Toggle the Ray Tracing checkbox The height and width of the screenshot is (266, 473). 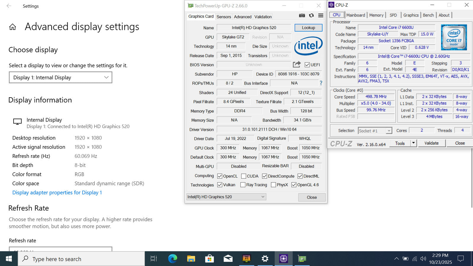click(243, 185)
